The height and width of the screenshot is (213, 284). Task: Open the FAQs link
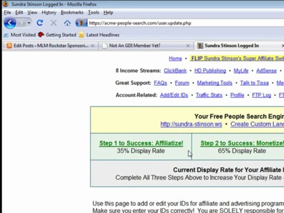coord(160,83)
